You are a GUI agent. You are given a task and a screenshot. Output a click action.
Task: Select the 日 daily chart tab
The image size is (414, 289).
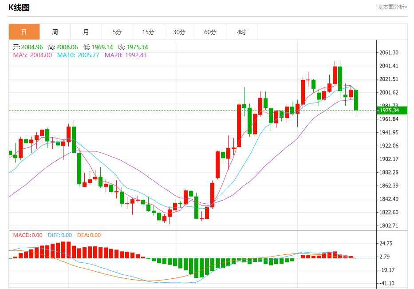tap(24, 32)
